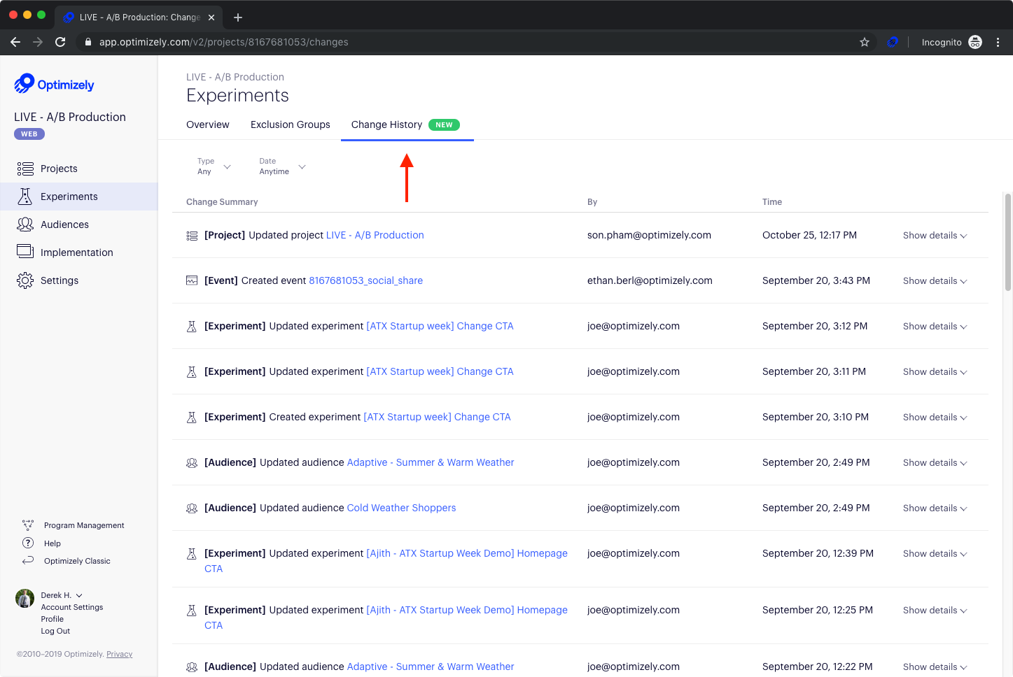Click the browser back arrow
Screen dimensions: 1013x677
click(15, 42)
